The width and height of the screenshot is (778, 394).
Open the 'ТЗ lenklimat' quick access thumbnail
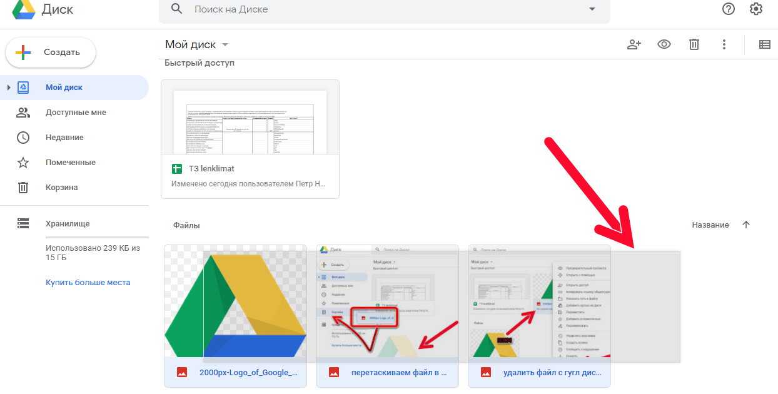[250, 117]
